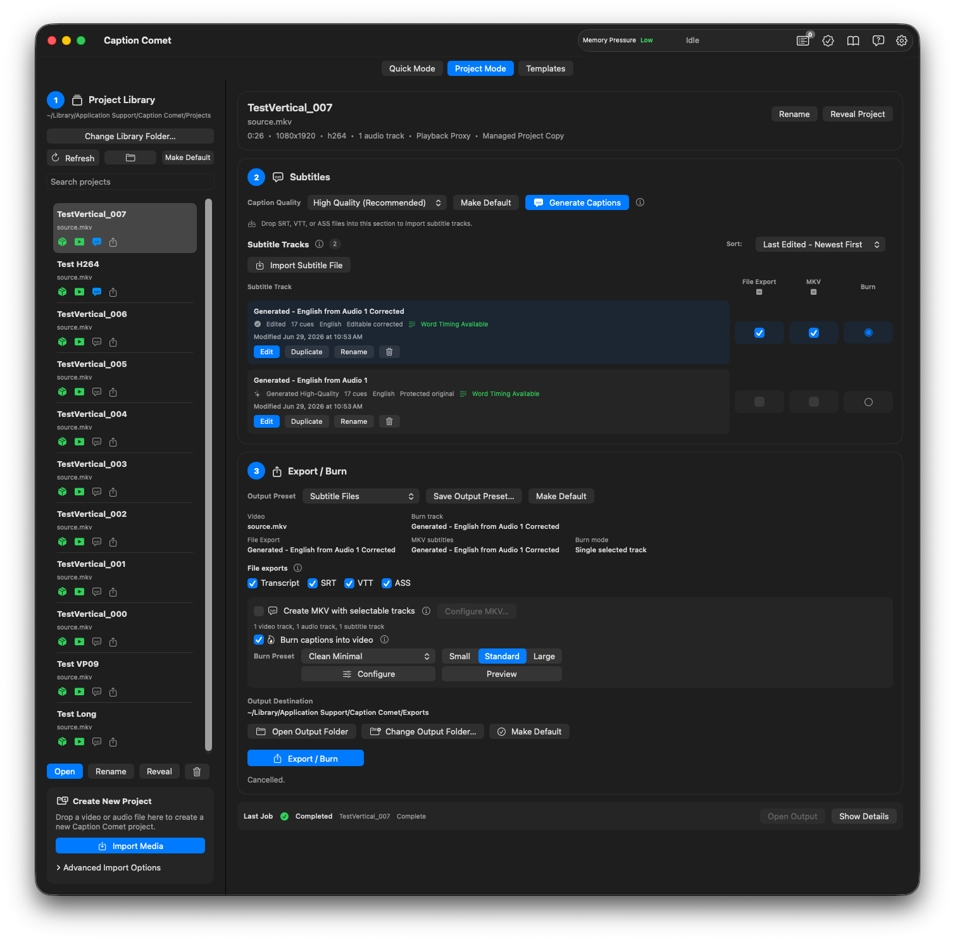The image size is (955, 942).
Task: Switch to Templates tab
Action: click(x=546, y=68)
